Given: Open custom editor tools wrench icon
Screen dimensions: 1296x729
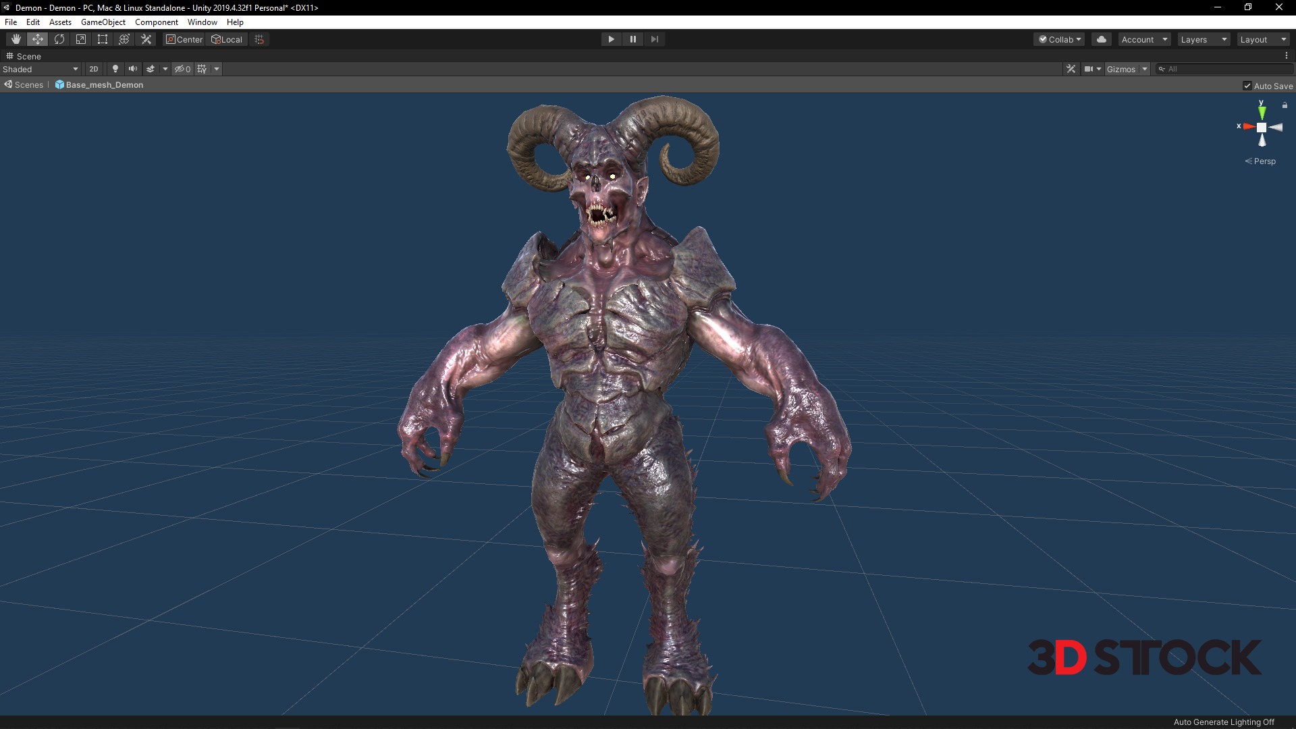Looking at the screenshot, I should coord(146,39).
